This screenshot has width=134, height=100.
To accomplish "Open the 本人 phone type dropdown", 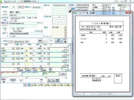I will (103, 5).
